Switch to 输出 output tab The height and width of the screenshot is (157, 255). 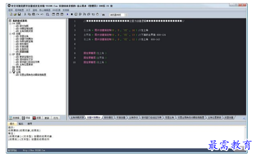21,124
